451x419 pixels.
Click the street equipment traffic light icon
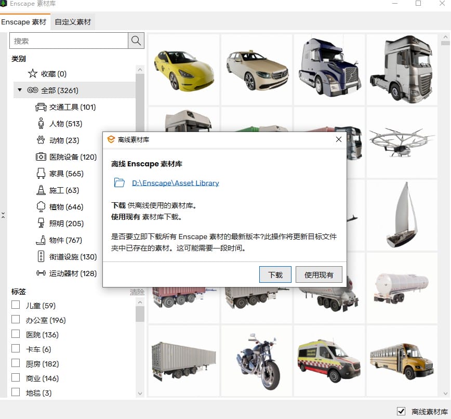pyautogui.click(x=41, y=256)
